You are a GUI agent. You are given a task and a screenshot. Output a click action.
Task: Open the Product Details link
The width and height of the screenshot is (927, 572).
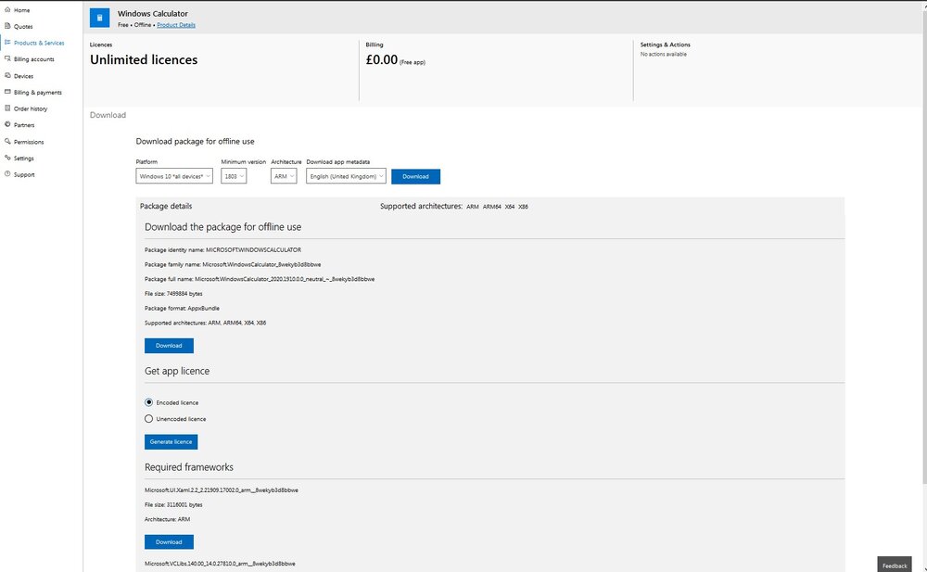tap(176, 25)
